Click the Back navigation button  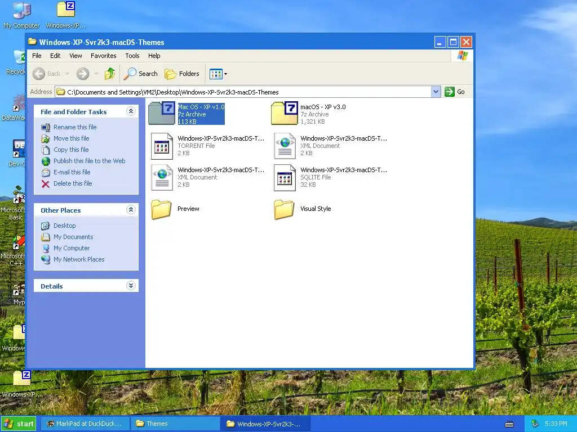(47, 74)
